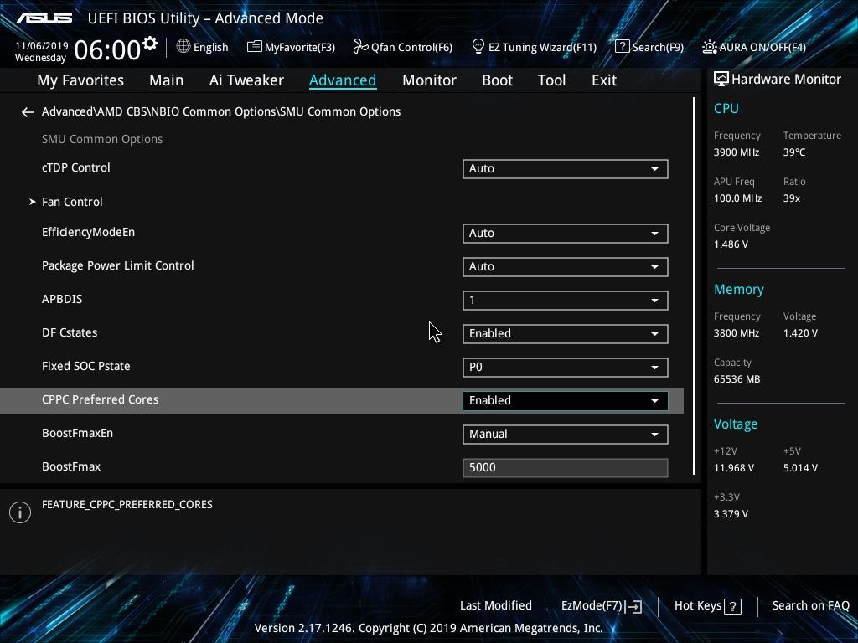Screen dimensions: 858x643
Task: Click the EzMode exit arrow icon
Action: coord(633,606)
